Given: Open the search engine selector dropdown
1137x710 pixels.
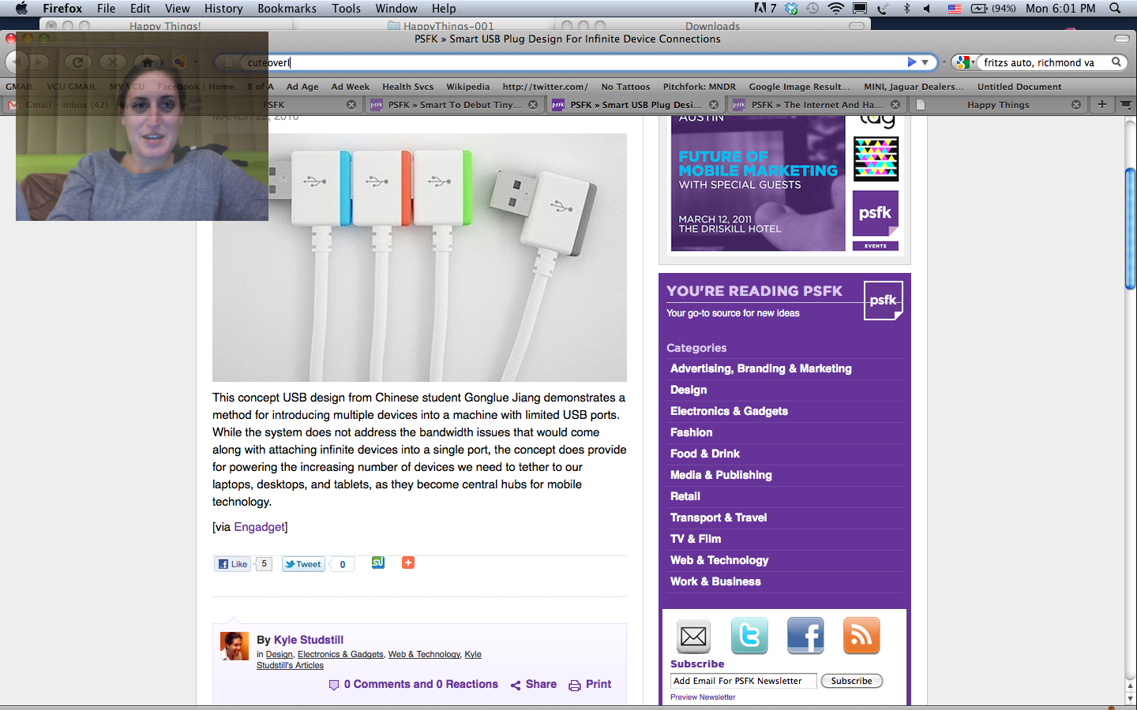Looking at the screenshot, I should [964, 62].
